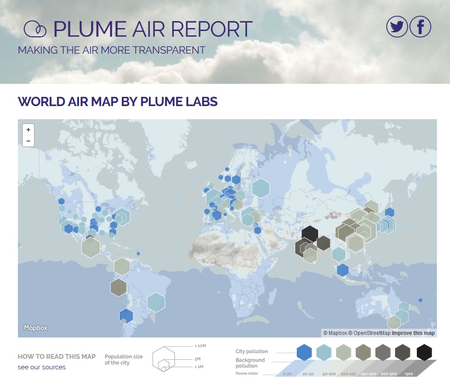This screenshot has width=450, height=382.
Task: Select the small blue dot east of Australia
Action: (420, 300)
